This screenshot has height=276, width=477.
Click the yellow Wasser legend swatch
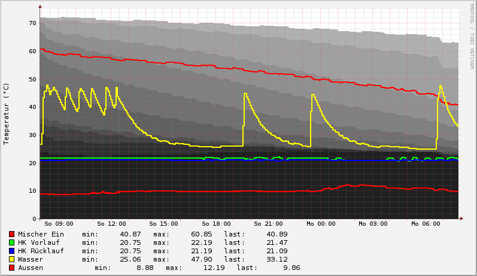click(x=11, y=259)
